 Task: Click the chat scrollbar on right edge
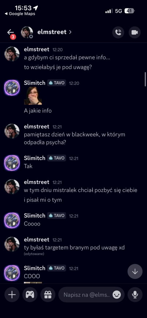(145, 79)
